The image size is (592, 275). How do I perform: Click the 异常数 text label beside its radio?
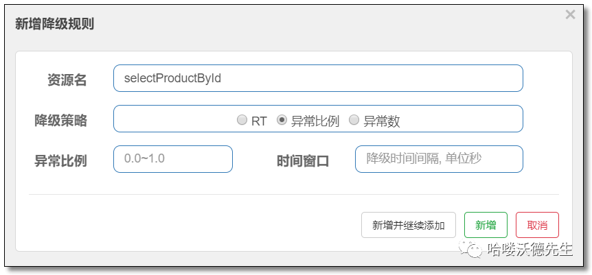[382, 121]
